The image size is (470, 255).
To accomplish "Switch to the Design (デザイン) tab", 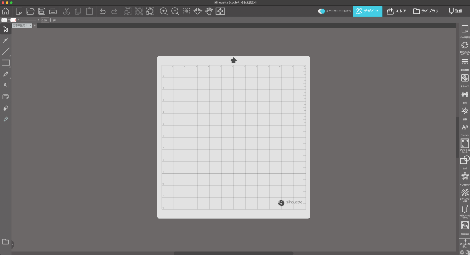I will [367, 11].
